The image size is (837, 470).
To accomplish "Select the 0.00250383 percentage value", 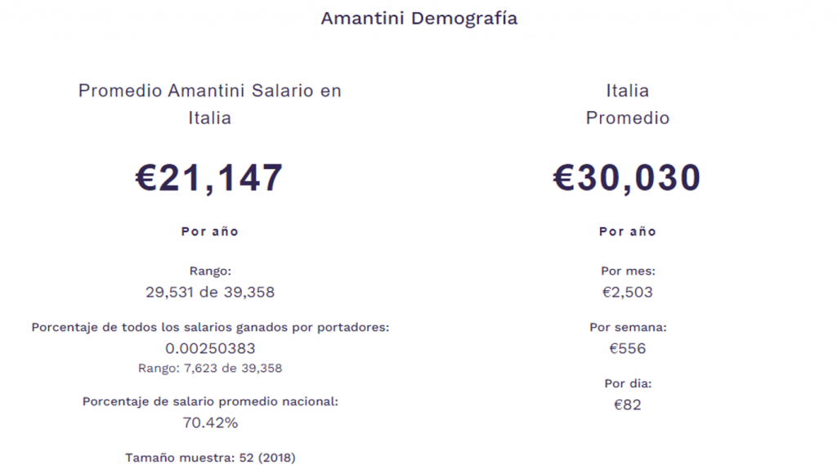I will 209,349.
